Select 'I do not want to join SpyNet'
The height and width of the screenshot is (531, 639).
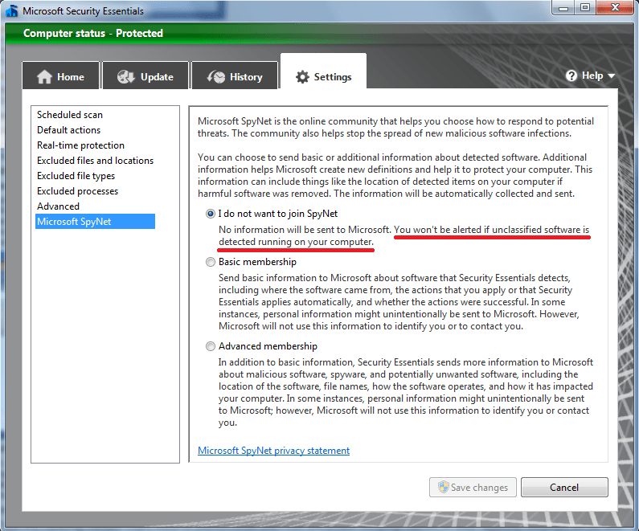click(211, 214)
